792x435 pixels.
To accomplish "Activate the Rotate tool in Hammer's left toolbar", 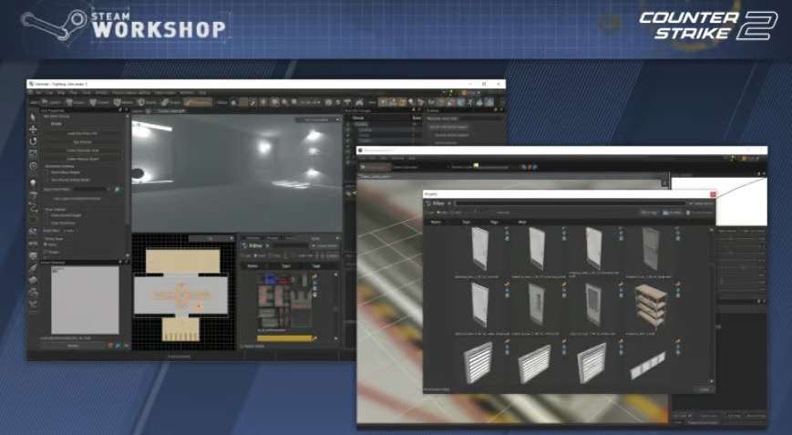I will tap(34, 141).
